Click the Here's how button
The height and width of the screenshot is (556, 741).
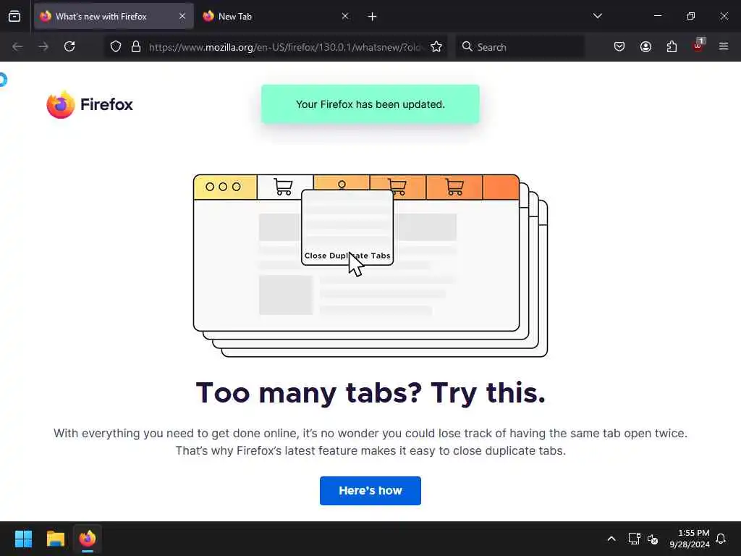coord(370,491)
